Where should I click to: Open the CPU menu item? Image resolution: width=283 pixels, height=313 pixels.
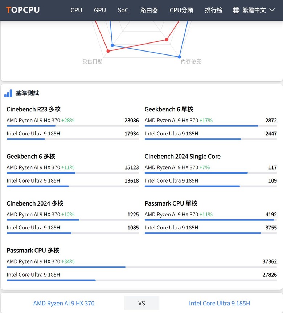(76, 10)
